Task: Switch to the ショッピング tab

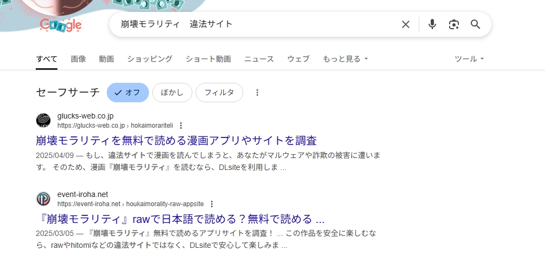Action: coord(150,59)
